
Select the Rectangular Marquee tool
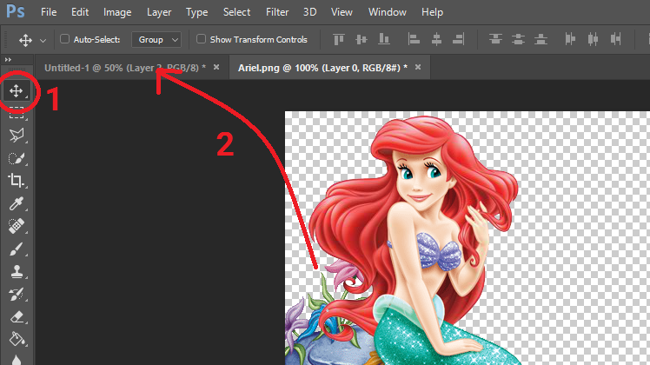point(17,113)
